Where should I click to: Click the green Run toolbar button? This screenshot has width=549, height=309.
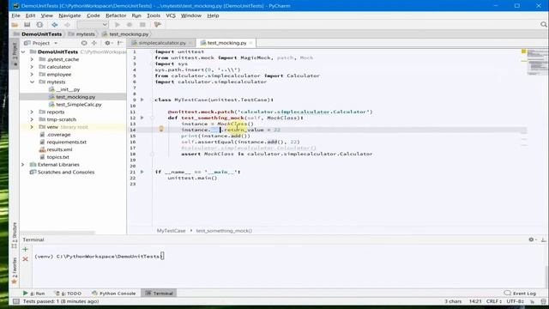click(x=118, y=25)
